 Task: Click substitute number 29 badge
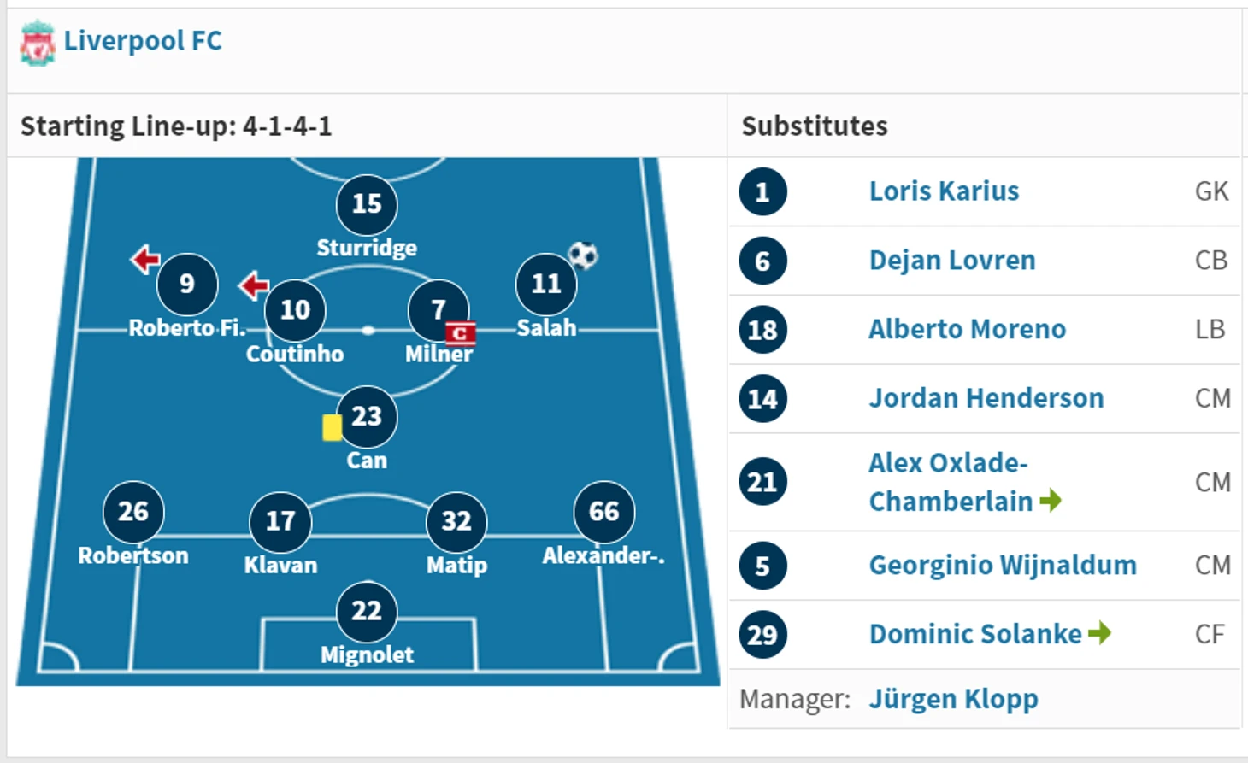click(762, 634)
